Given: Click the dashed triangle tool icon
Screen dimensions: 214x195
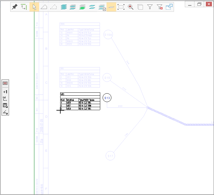Looking at the screenshot, I should [54, 7].
